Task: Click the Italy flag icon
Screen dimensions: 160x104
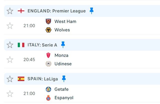Action: click(x=21, y=45)
